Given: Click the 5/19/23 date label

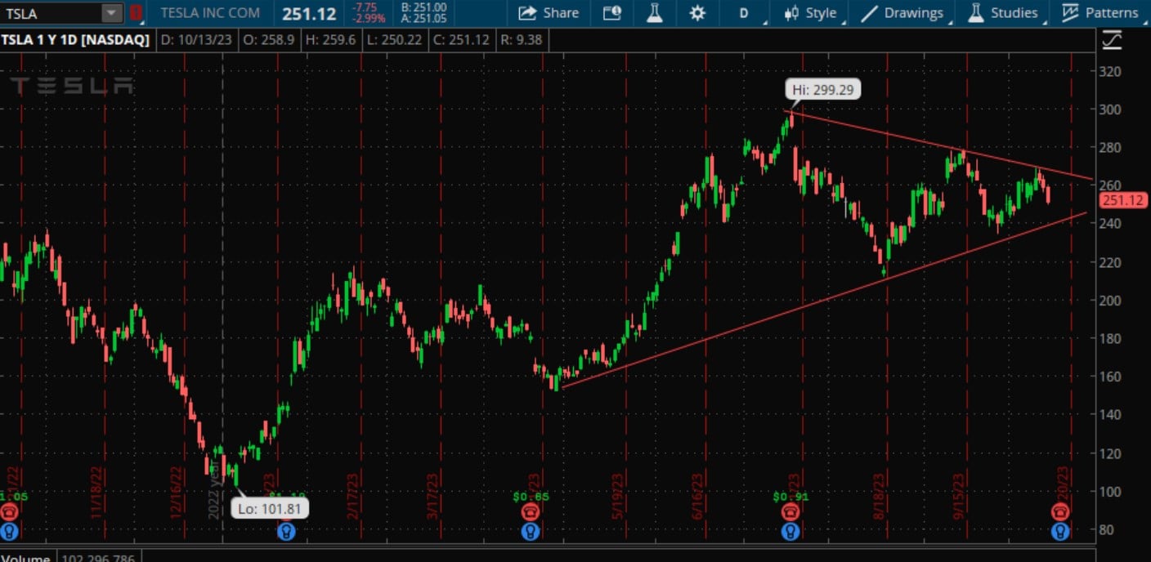Looking at the screenshot, I should click(619, 497).
